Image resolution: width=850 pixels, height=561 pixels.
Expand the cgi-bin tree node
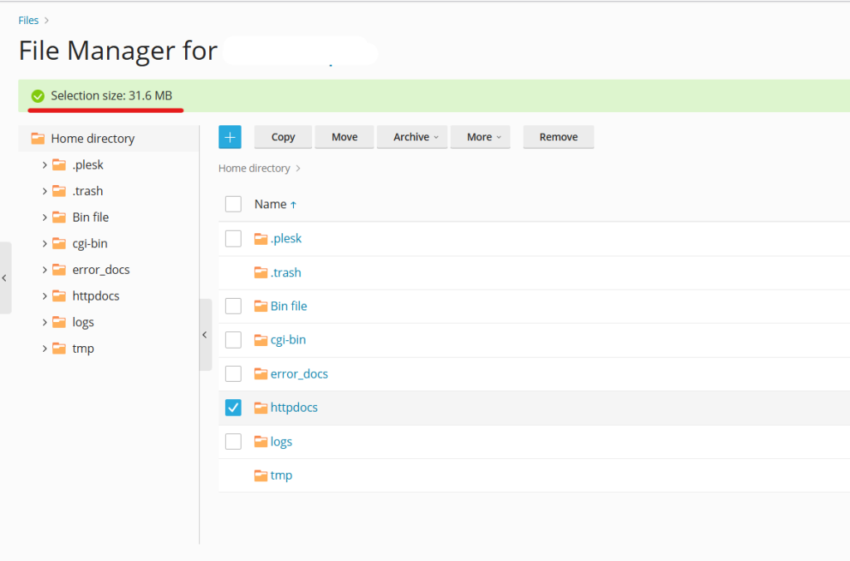click(x=45, y=243)
